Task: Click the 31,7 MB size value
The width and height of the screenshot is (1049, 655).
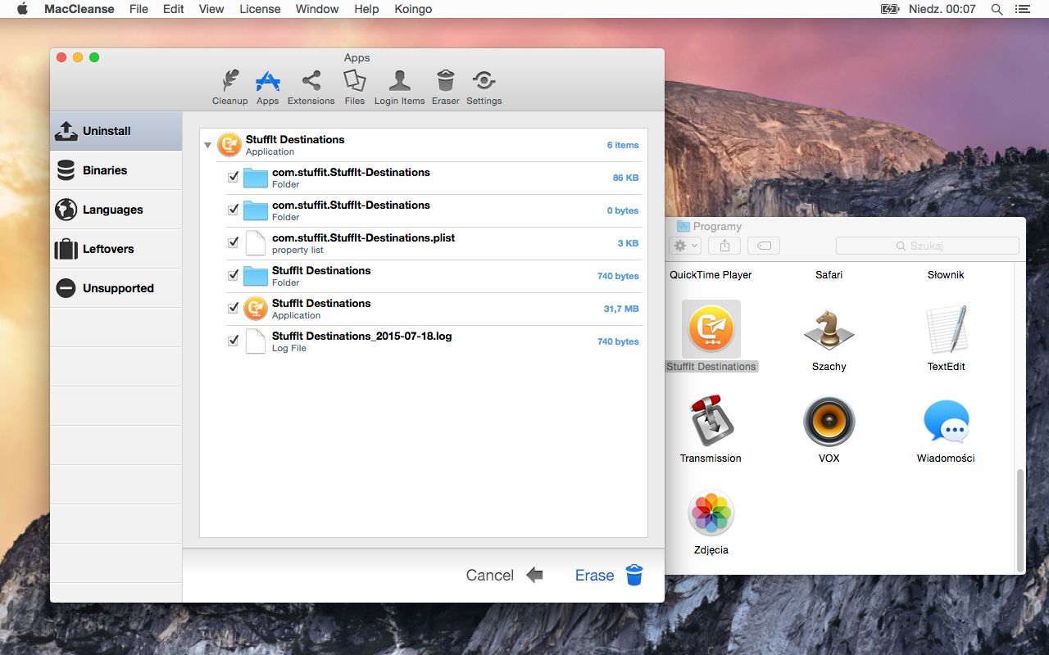Action: pos(621,309)
